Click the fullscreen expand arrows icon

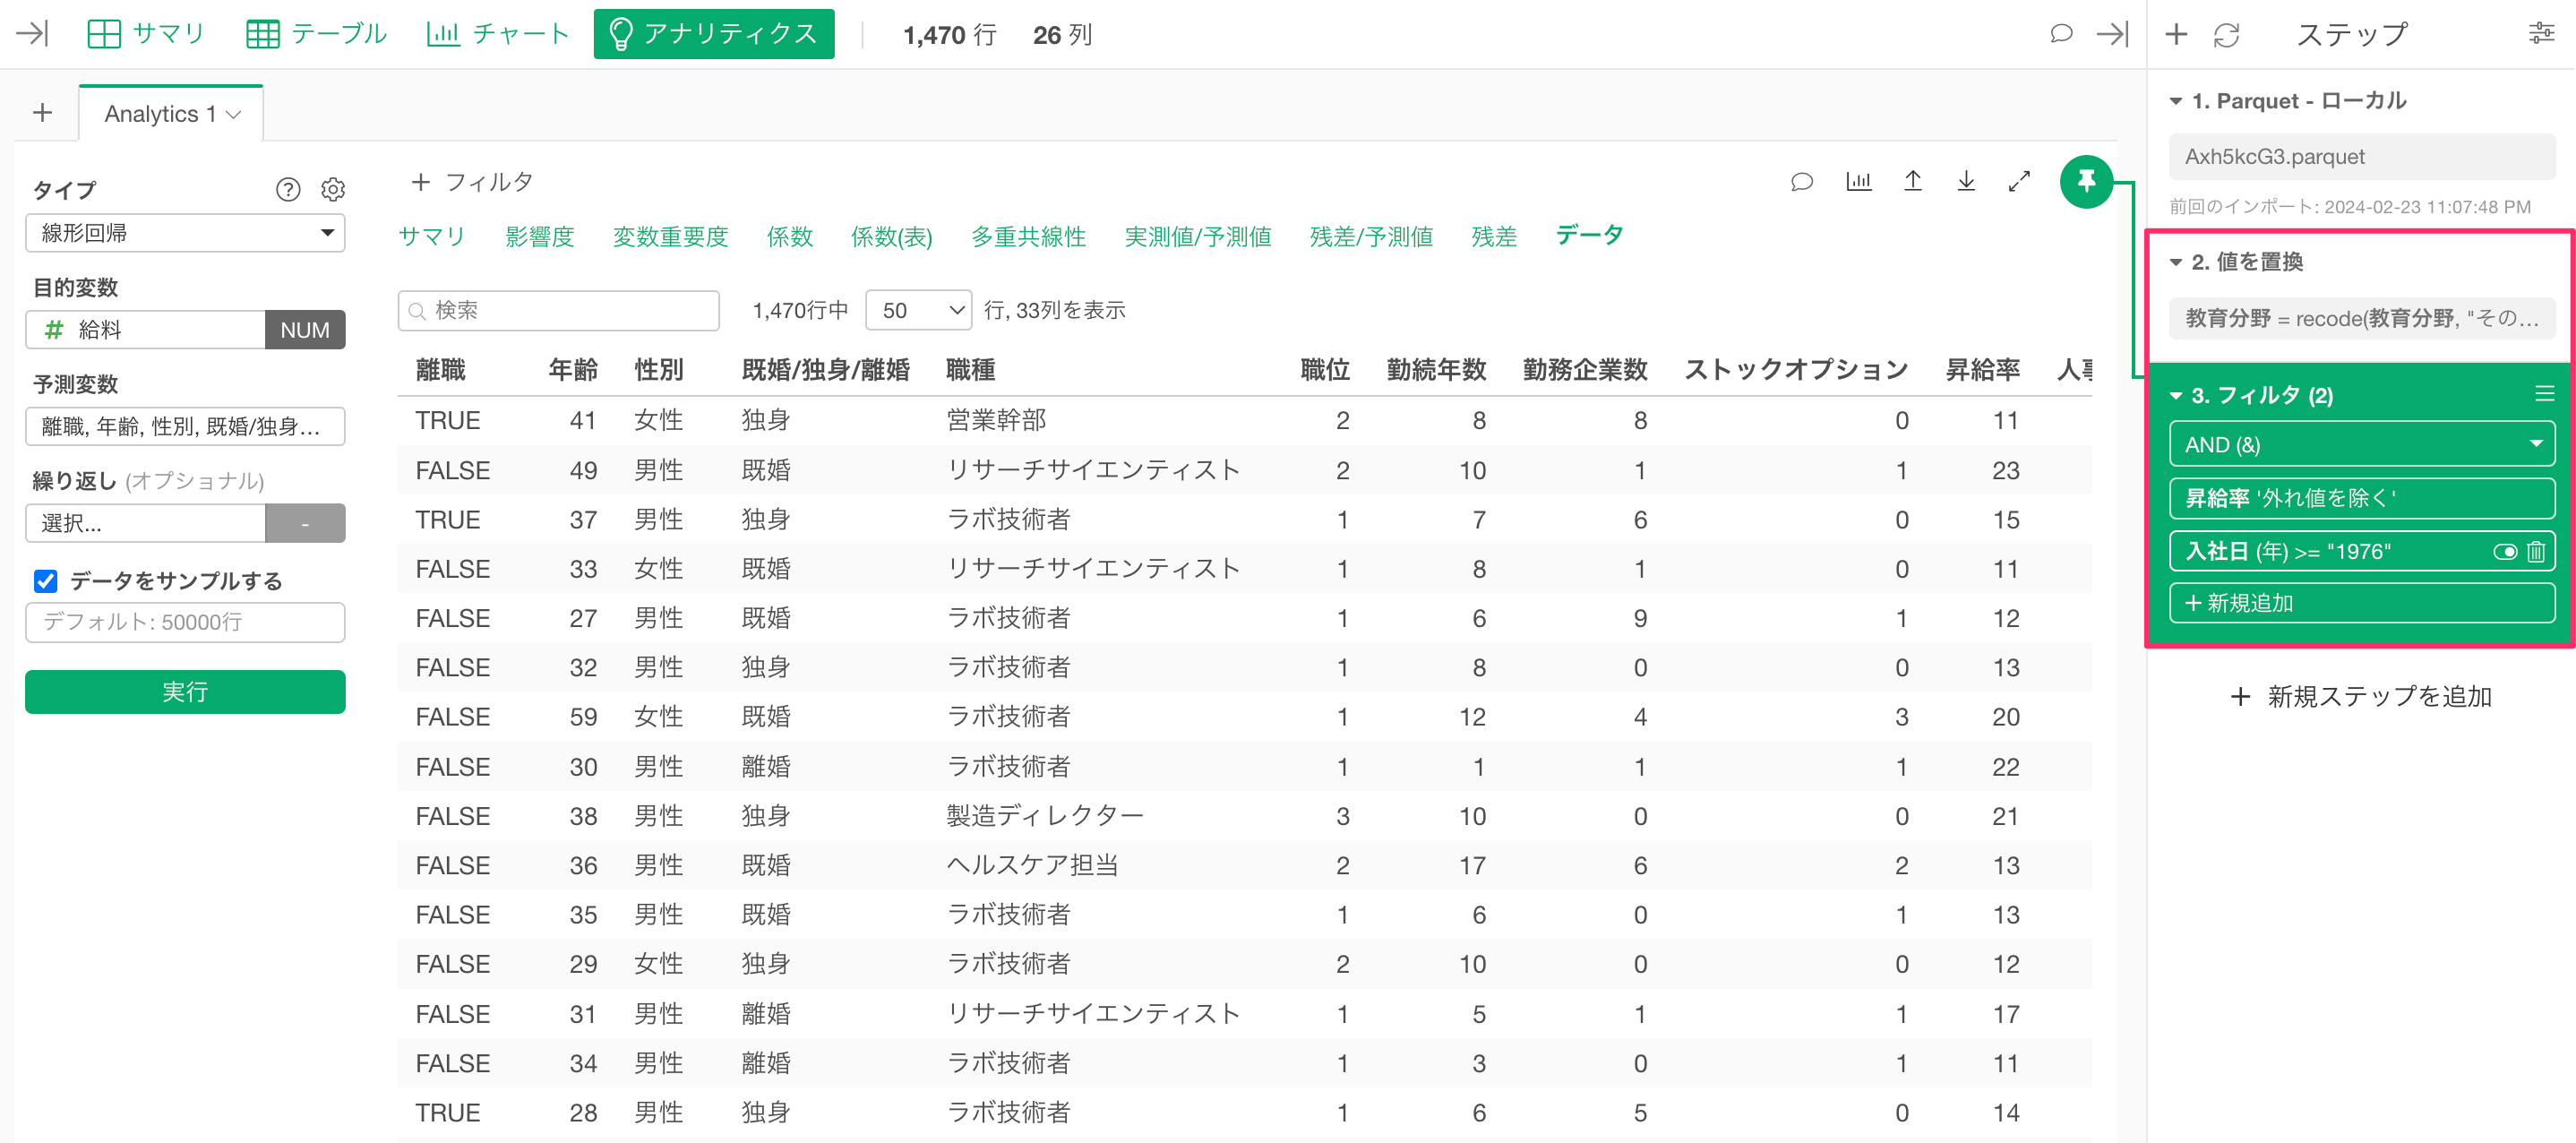point(2019,181)
